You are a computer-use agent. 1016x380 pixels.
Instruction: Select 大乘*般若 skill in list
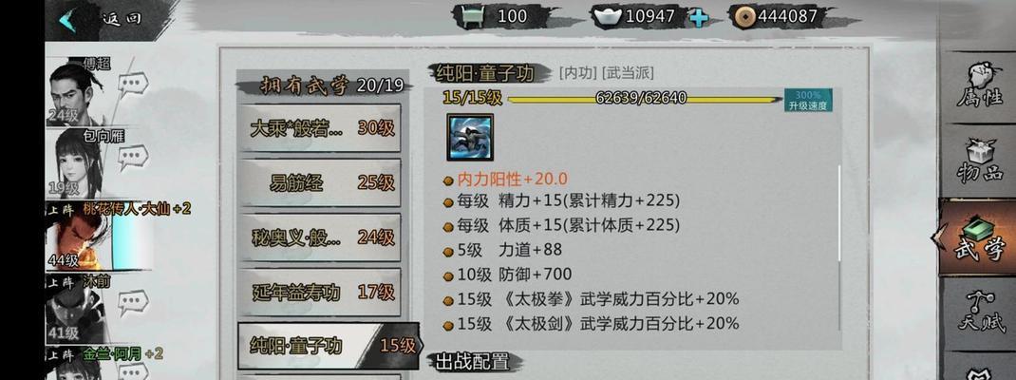pyautogui.click(x=319, y=127)
